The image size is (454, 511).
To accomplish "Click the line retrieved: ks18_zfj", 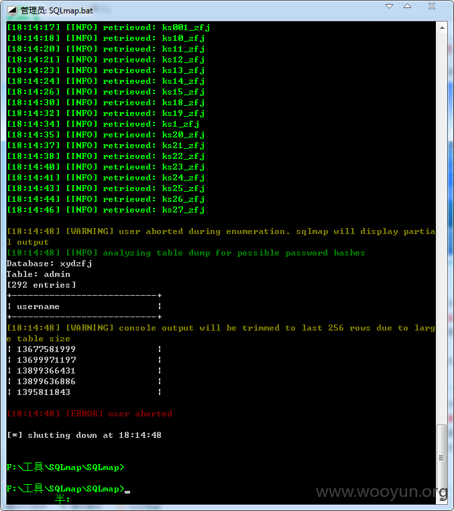I will click(x=105, y=103).
